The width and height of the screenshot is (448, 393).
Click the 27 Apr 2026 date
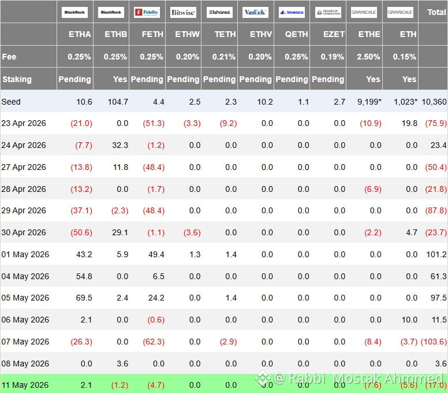[24, 167]
